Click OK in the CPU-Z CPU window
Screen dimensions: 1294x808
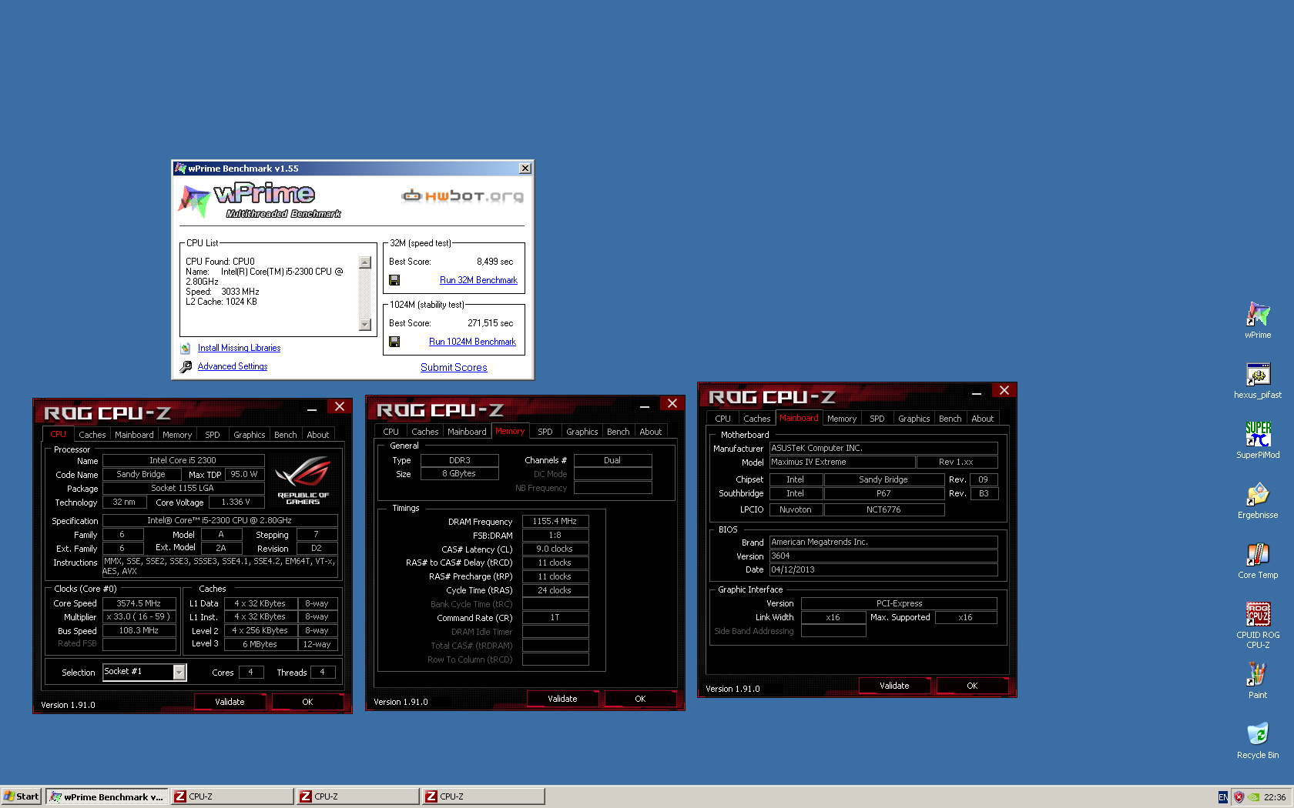point(307,702)
